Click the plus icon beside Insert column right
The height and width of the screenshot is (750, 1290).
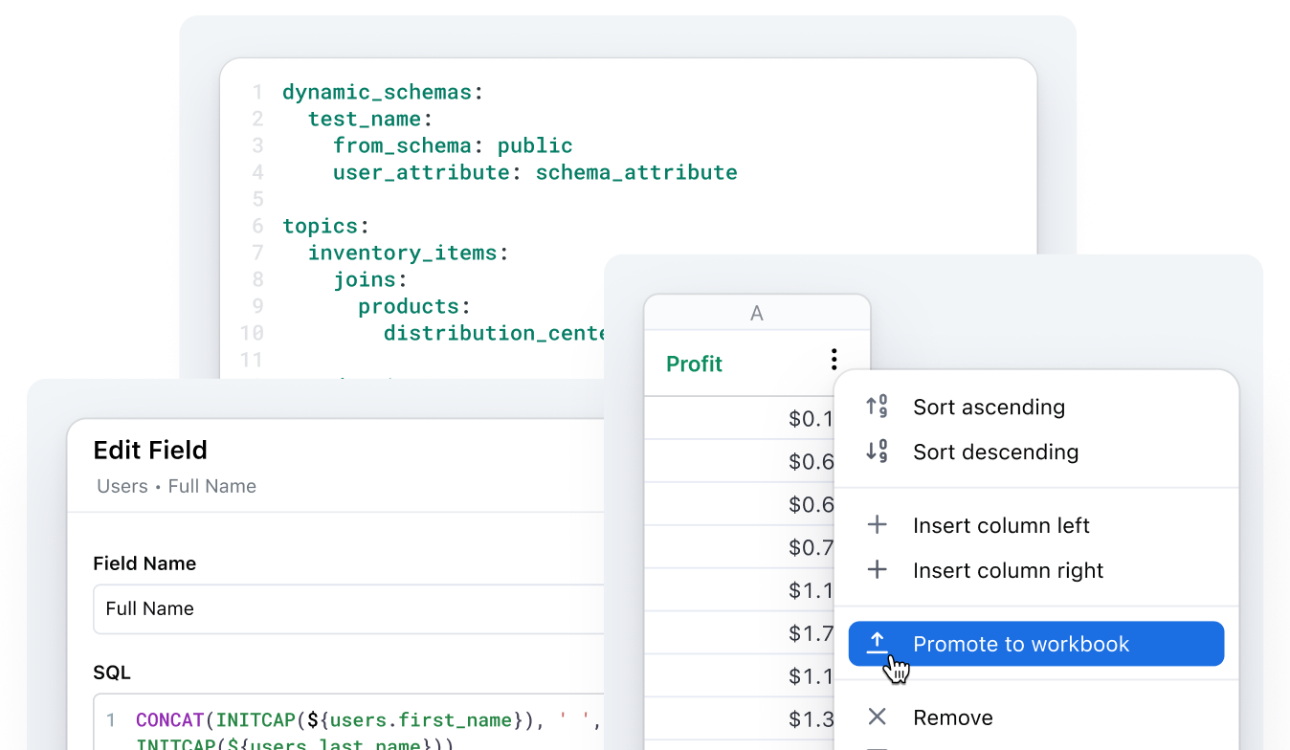[877, 569]
